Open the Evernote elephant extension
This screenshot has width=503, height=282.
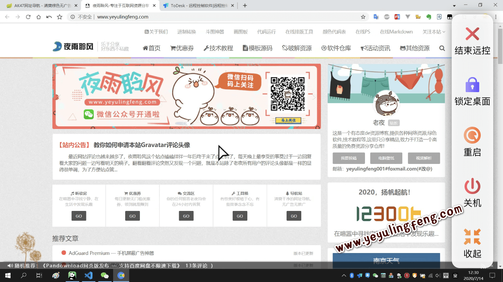[x=429, y=17]
